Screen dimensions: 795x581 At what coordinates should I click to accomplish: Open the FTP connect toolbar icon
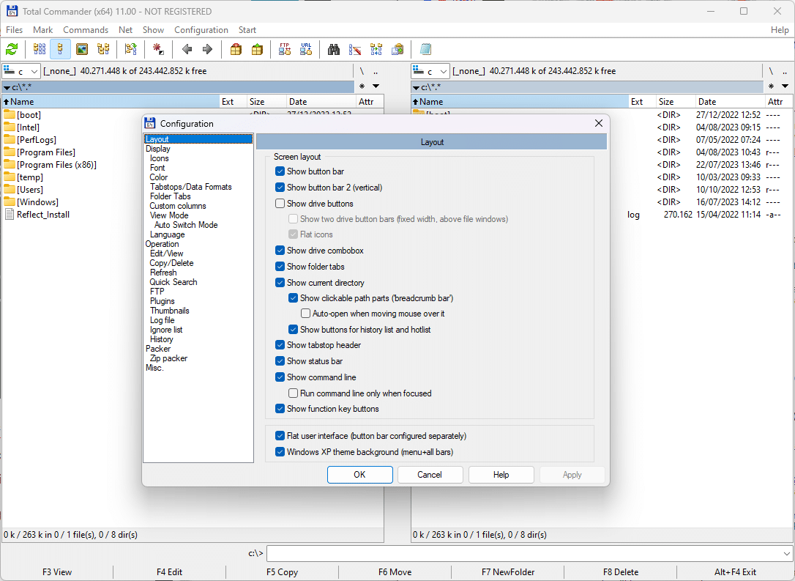[x=285, y=49]
